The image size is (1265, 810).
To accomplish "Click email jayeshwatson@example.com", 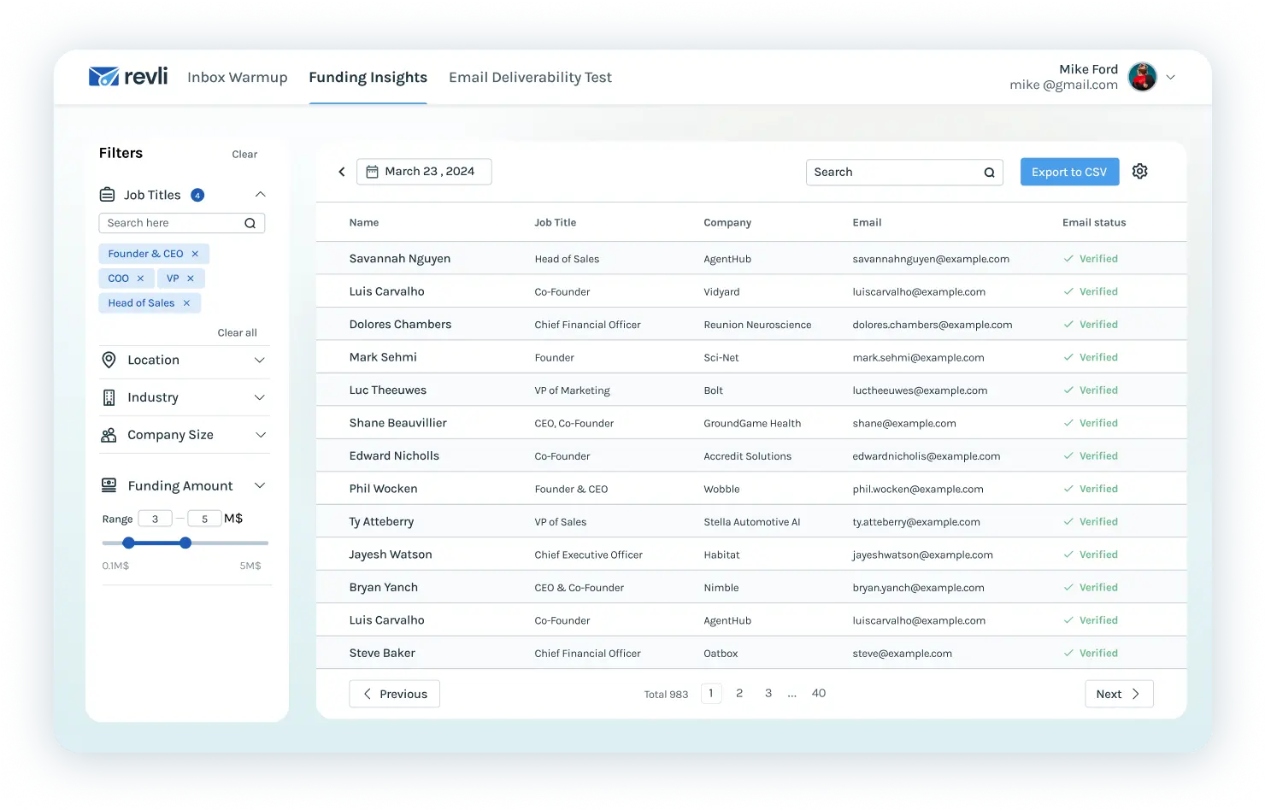I will 922,555.
